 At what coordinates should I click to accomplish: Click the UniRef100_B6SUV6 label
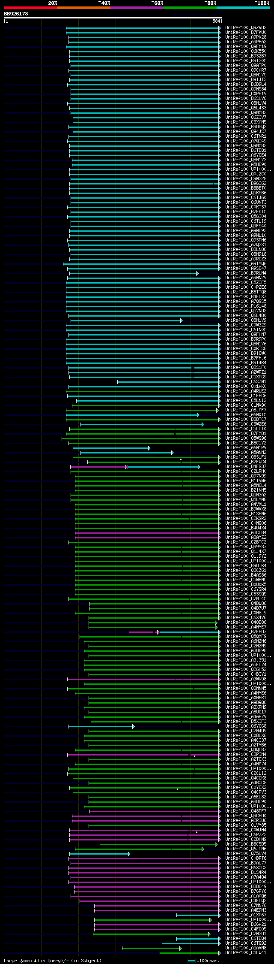pyautogui.click(x=246, y=98)
